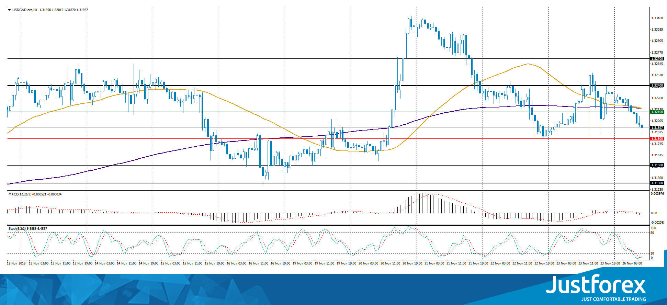Click the 22 Nov 19:00 time label
The image size is (667, 305).
click(x=544, y=263)
